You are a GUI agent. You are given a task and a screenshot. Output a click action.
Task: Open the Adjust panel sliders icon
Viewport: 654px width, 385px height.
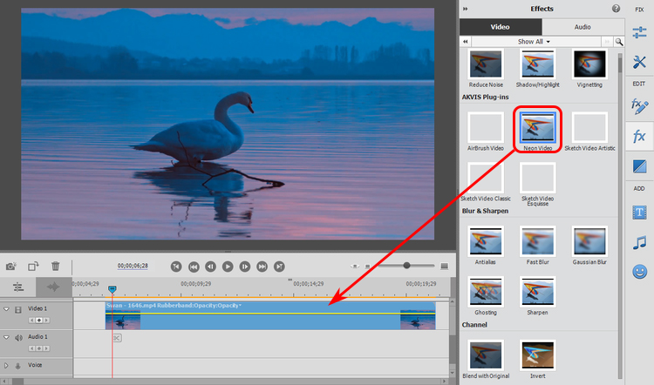pyautogui.click(x=639, y=32)
